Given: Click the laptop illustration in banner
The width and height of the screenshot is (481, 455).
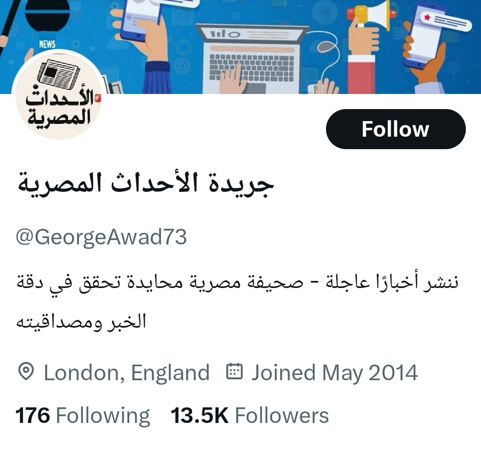Looking at the screenshot, I should 252,58.
